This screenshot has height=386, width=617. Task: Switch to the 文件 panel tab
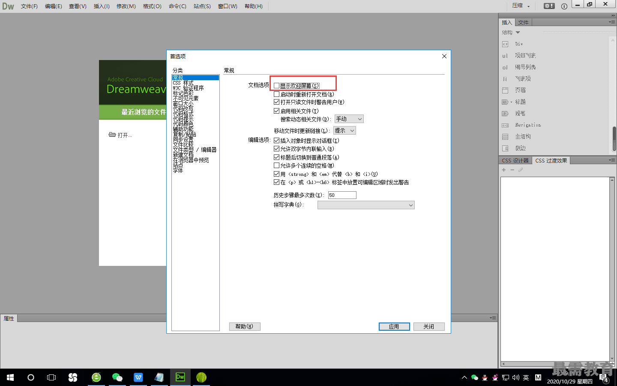pyautogui.click(x=523, y=22)
